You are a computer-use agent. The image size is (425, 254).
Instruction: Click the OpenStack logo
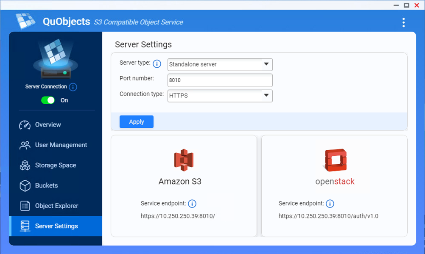click(x=336, y=160)
